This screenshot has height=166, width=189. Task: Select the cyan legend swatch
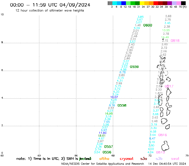[115, 3]
